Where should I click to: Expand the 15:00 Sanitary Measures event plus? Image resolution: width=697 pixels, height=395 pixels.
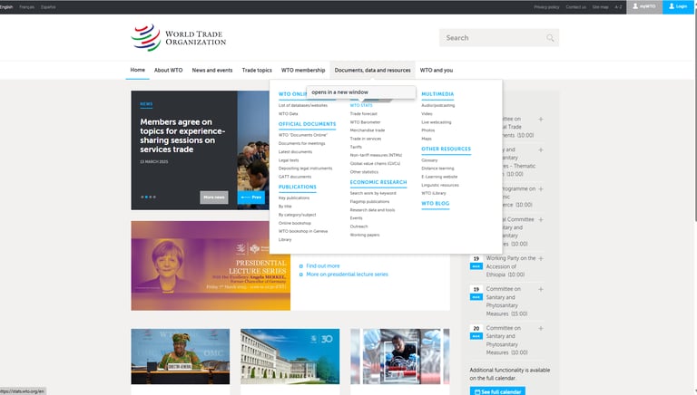point(541,289)
